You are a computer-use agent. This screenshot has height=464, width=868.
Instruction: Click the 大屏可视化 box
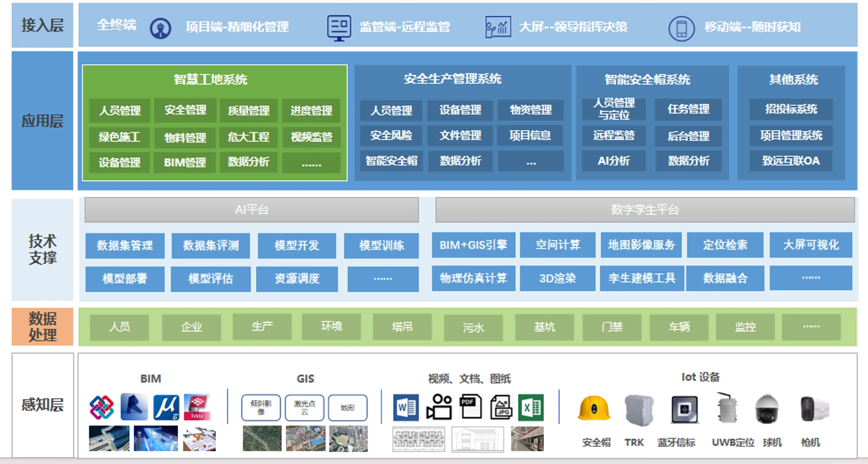pyautogui.click(x=811, y=245)
